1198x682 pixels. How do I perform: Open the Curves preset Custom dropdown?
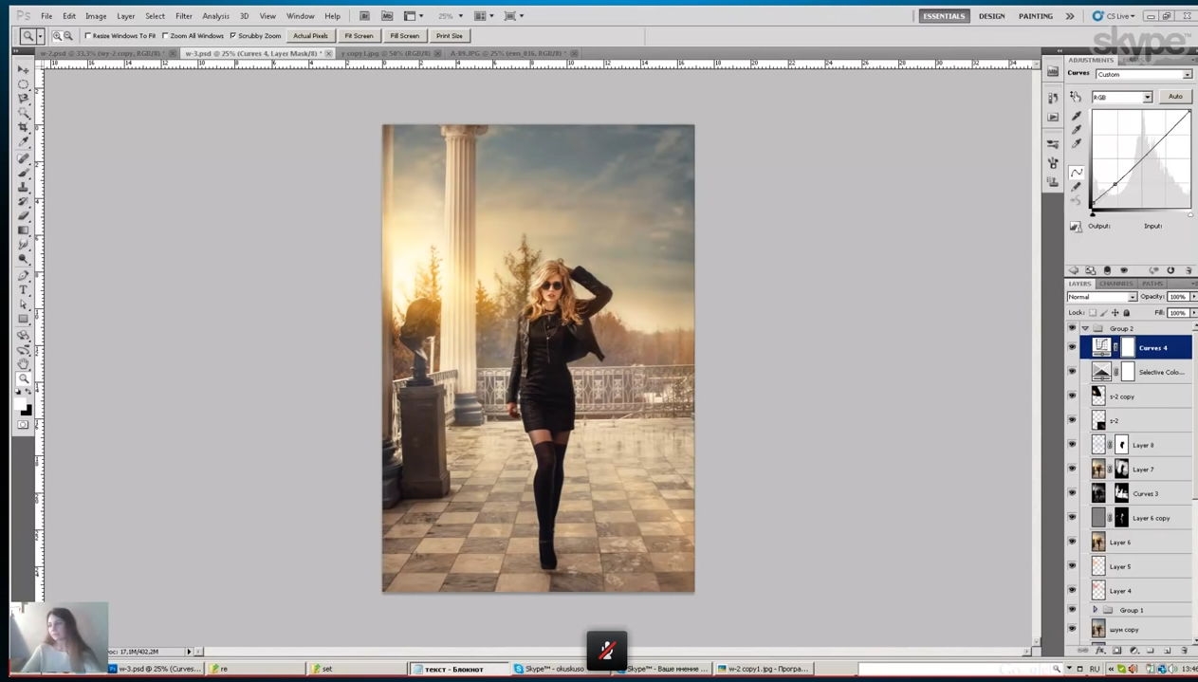tap(1144, 74)
